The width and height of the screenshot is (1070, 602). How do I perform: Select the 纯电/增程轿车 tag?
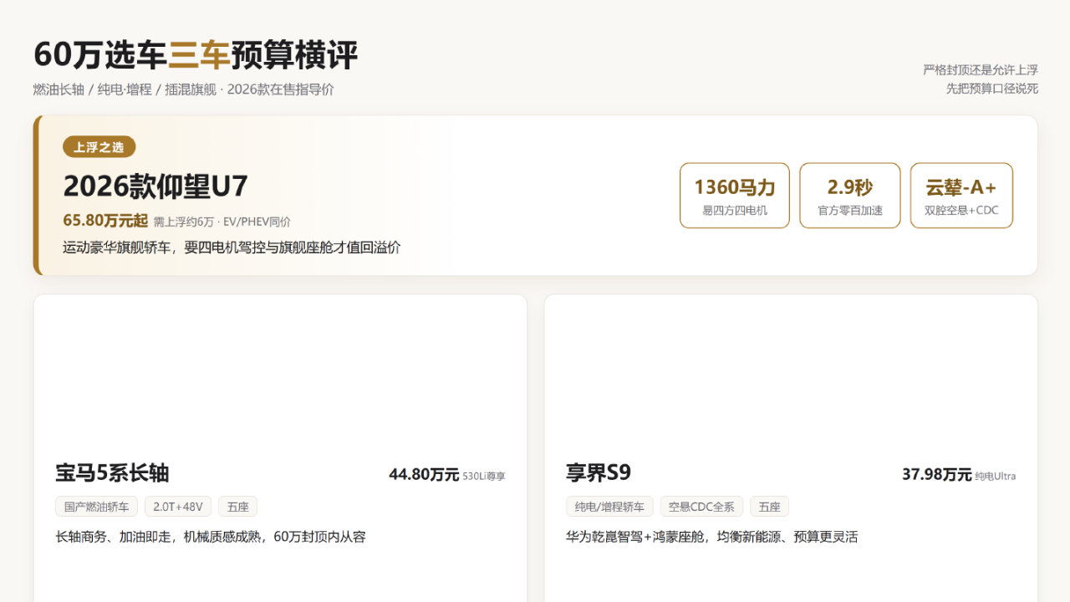[x=610, y=507]
